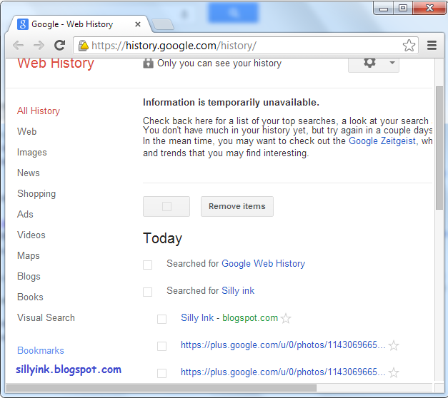This screenshot has height=398, width=448.
Task: Select Images in the sidebar
Action: [x=31, y=153]
